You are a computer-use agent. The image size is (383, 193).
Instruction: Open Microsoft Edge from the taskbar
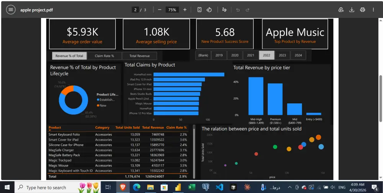click(137, 187)
